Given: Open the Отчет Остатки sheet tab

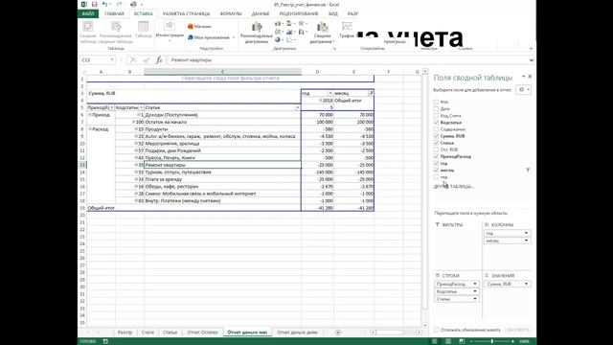Looking at the screenshot, I should pyautogui.click(x=202, y=333).
